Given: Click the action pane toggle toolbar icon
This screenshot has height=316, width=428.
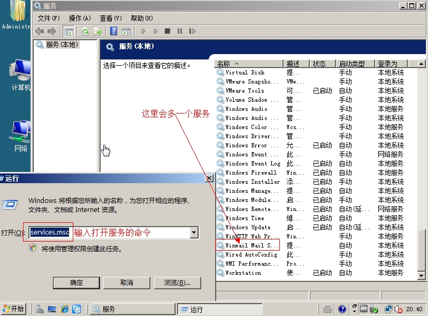Looking at the screenshot, I should point(126,31).
